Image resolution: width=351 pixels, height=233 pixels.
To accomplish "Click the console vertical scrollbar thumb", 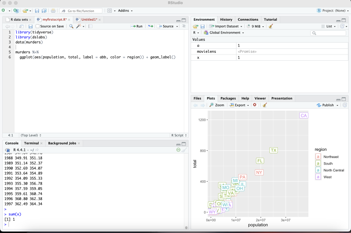I will tap(186, 228).
